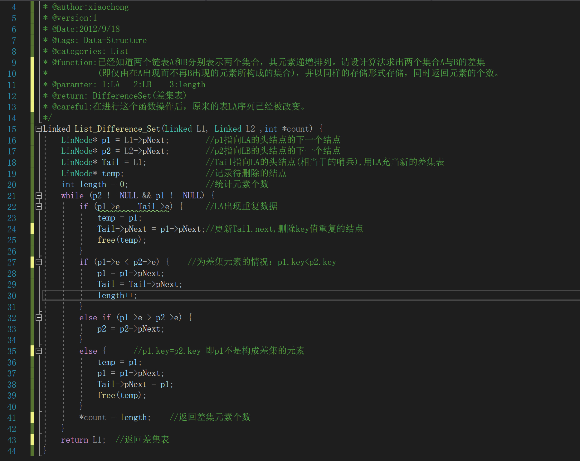Click line number 9 in the gutter
Screen dimensions: 580x461
pyautogui.click(x=14, y=63)
